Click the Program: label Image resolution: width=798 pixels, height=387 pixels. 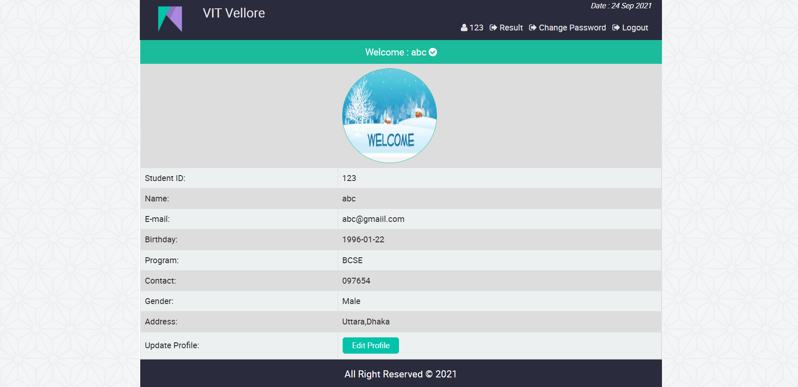[162, 260]
